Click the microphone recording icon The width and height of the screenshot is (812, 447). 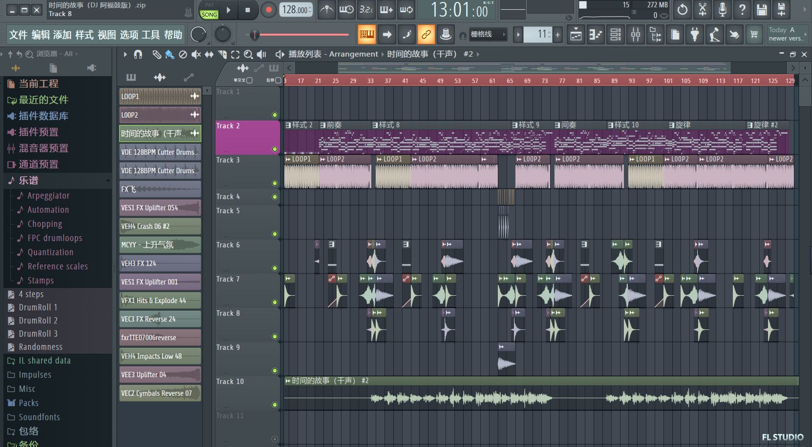722,9
